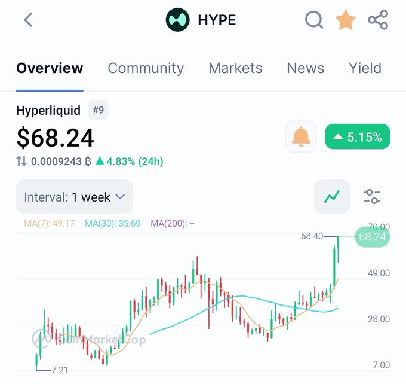
Task: Select the Overview tab
Action: [50, 68]
